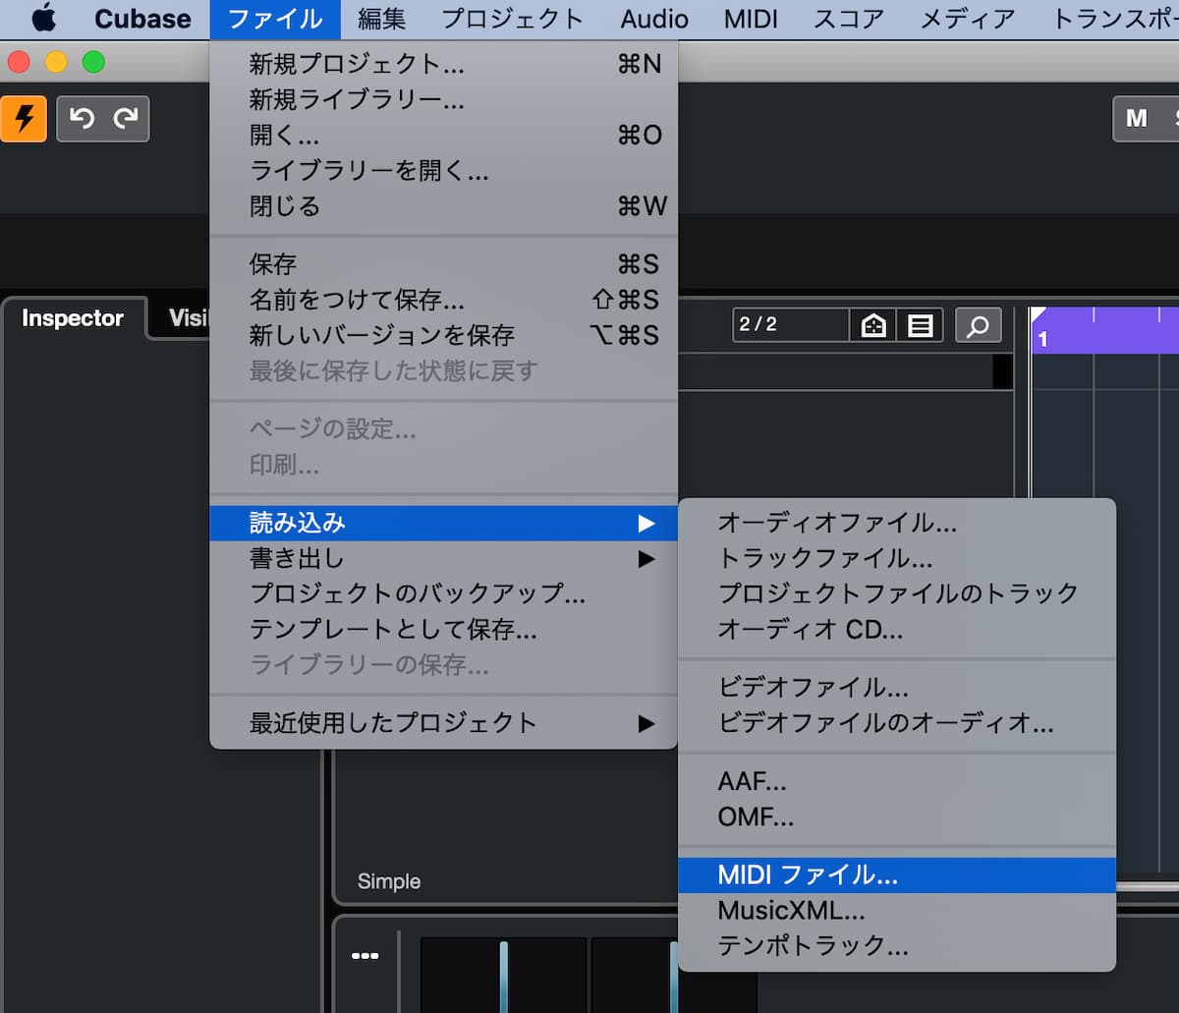
Task: Select ライブラリーを開く... menu item
Action: [x=443, y=171]
